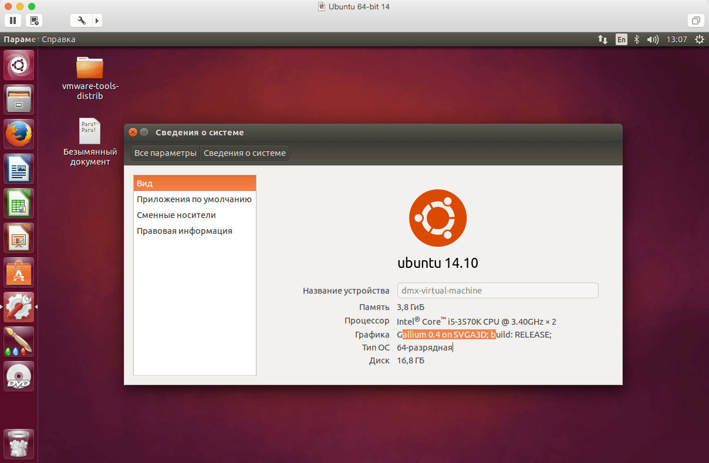Open LibreOffice Calc from launcher
Screen dimensions: 709x463
[19, 203]
